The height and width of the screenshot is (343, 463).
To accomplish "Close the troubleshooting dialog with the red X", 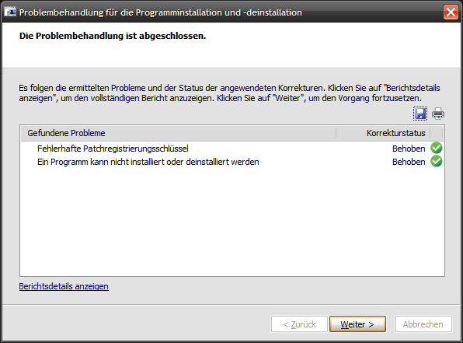I will pyautogui.click(x=451, y=12).
